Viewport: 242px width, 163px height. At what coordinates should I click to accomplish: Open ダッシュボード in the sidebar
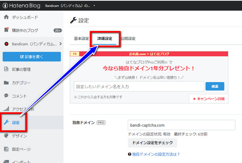point(25,17)
